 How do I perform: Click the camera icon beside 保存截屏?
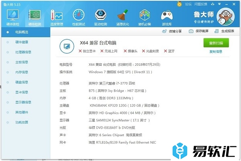pyautogui.click(x=191, y=31)
